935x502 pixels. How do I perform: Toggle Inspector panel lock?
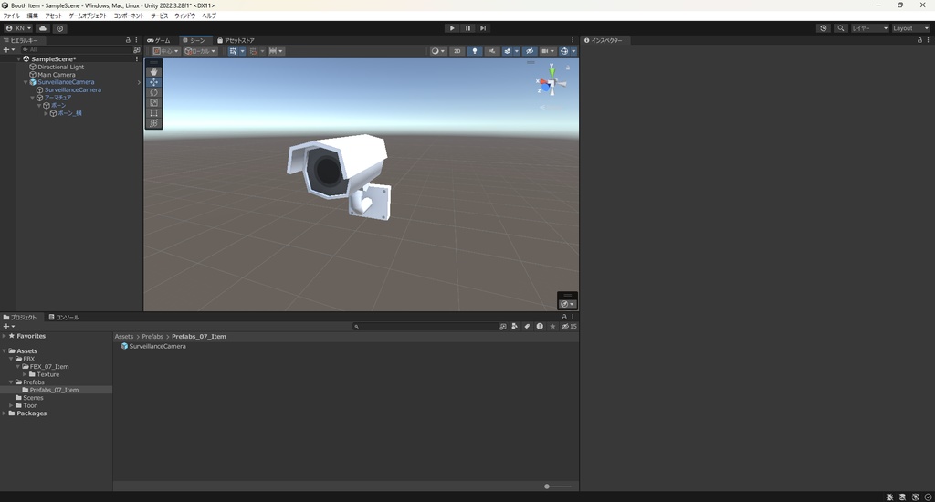[919, 40]
